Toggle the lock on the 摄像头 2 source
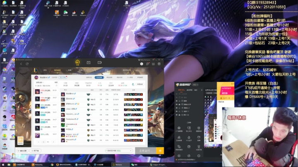The width and height of the screenshot is (298, 167). click(x=179, y=108)
